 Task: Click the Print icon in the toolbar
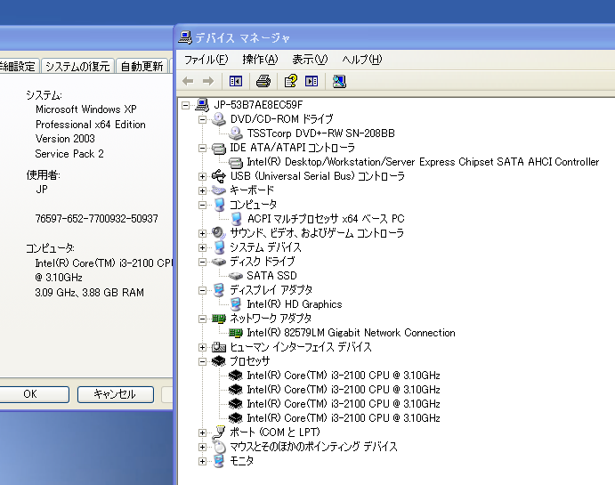pyautogui.click(x=263, y=81)
